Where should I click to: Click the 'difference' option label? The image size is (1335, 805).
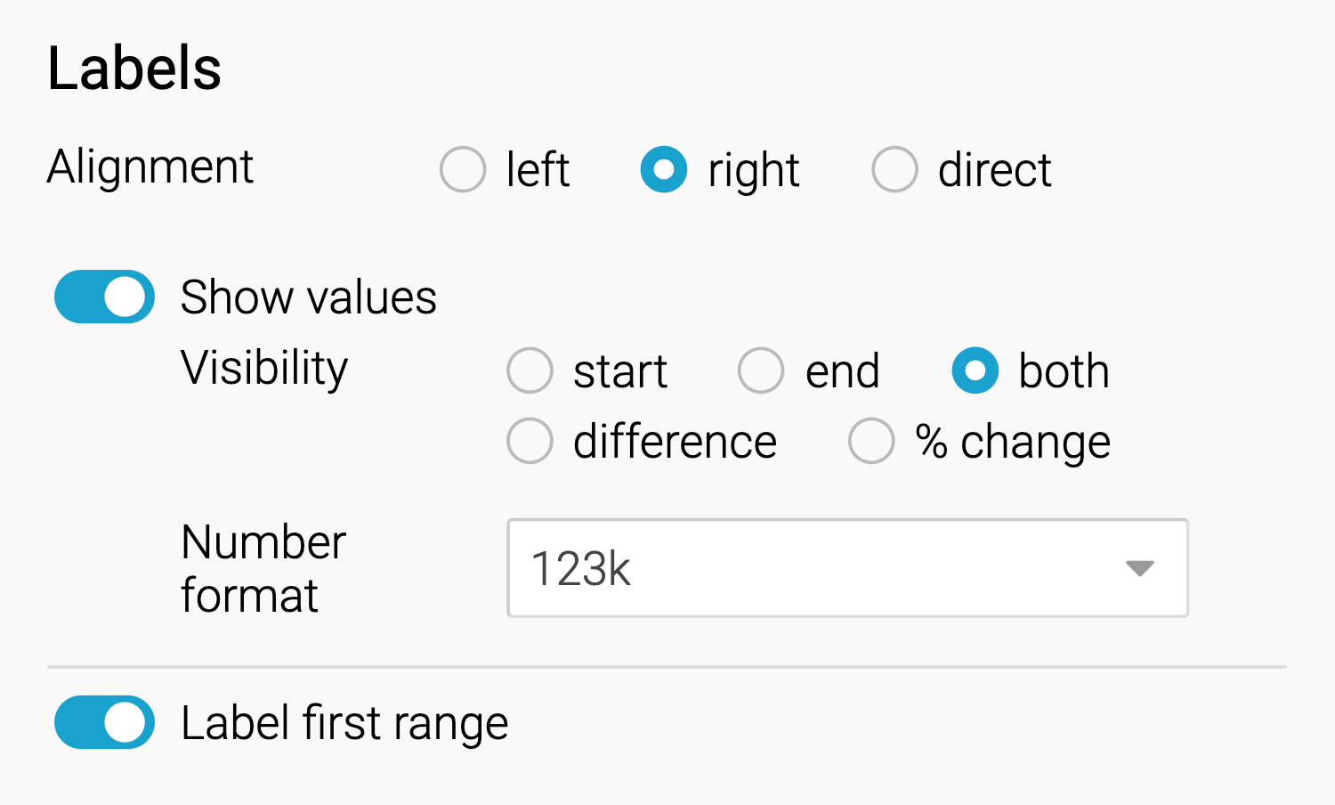pyautogui.click(x=675, y=442)
